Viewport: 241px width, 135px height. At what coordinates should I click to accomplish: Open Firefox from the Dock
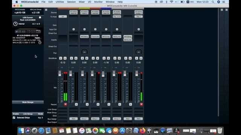coord(143,130)
